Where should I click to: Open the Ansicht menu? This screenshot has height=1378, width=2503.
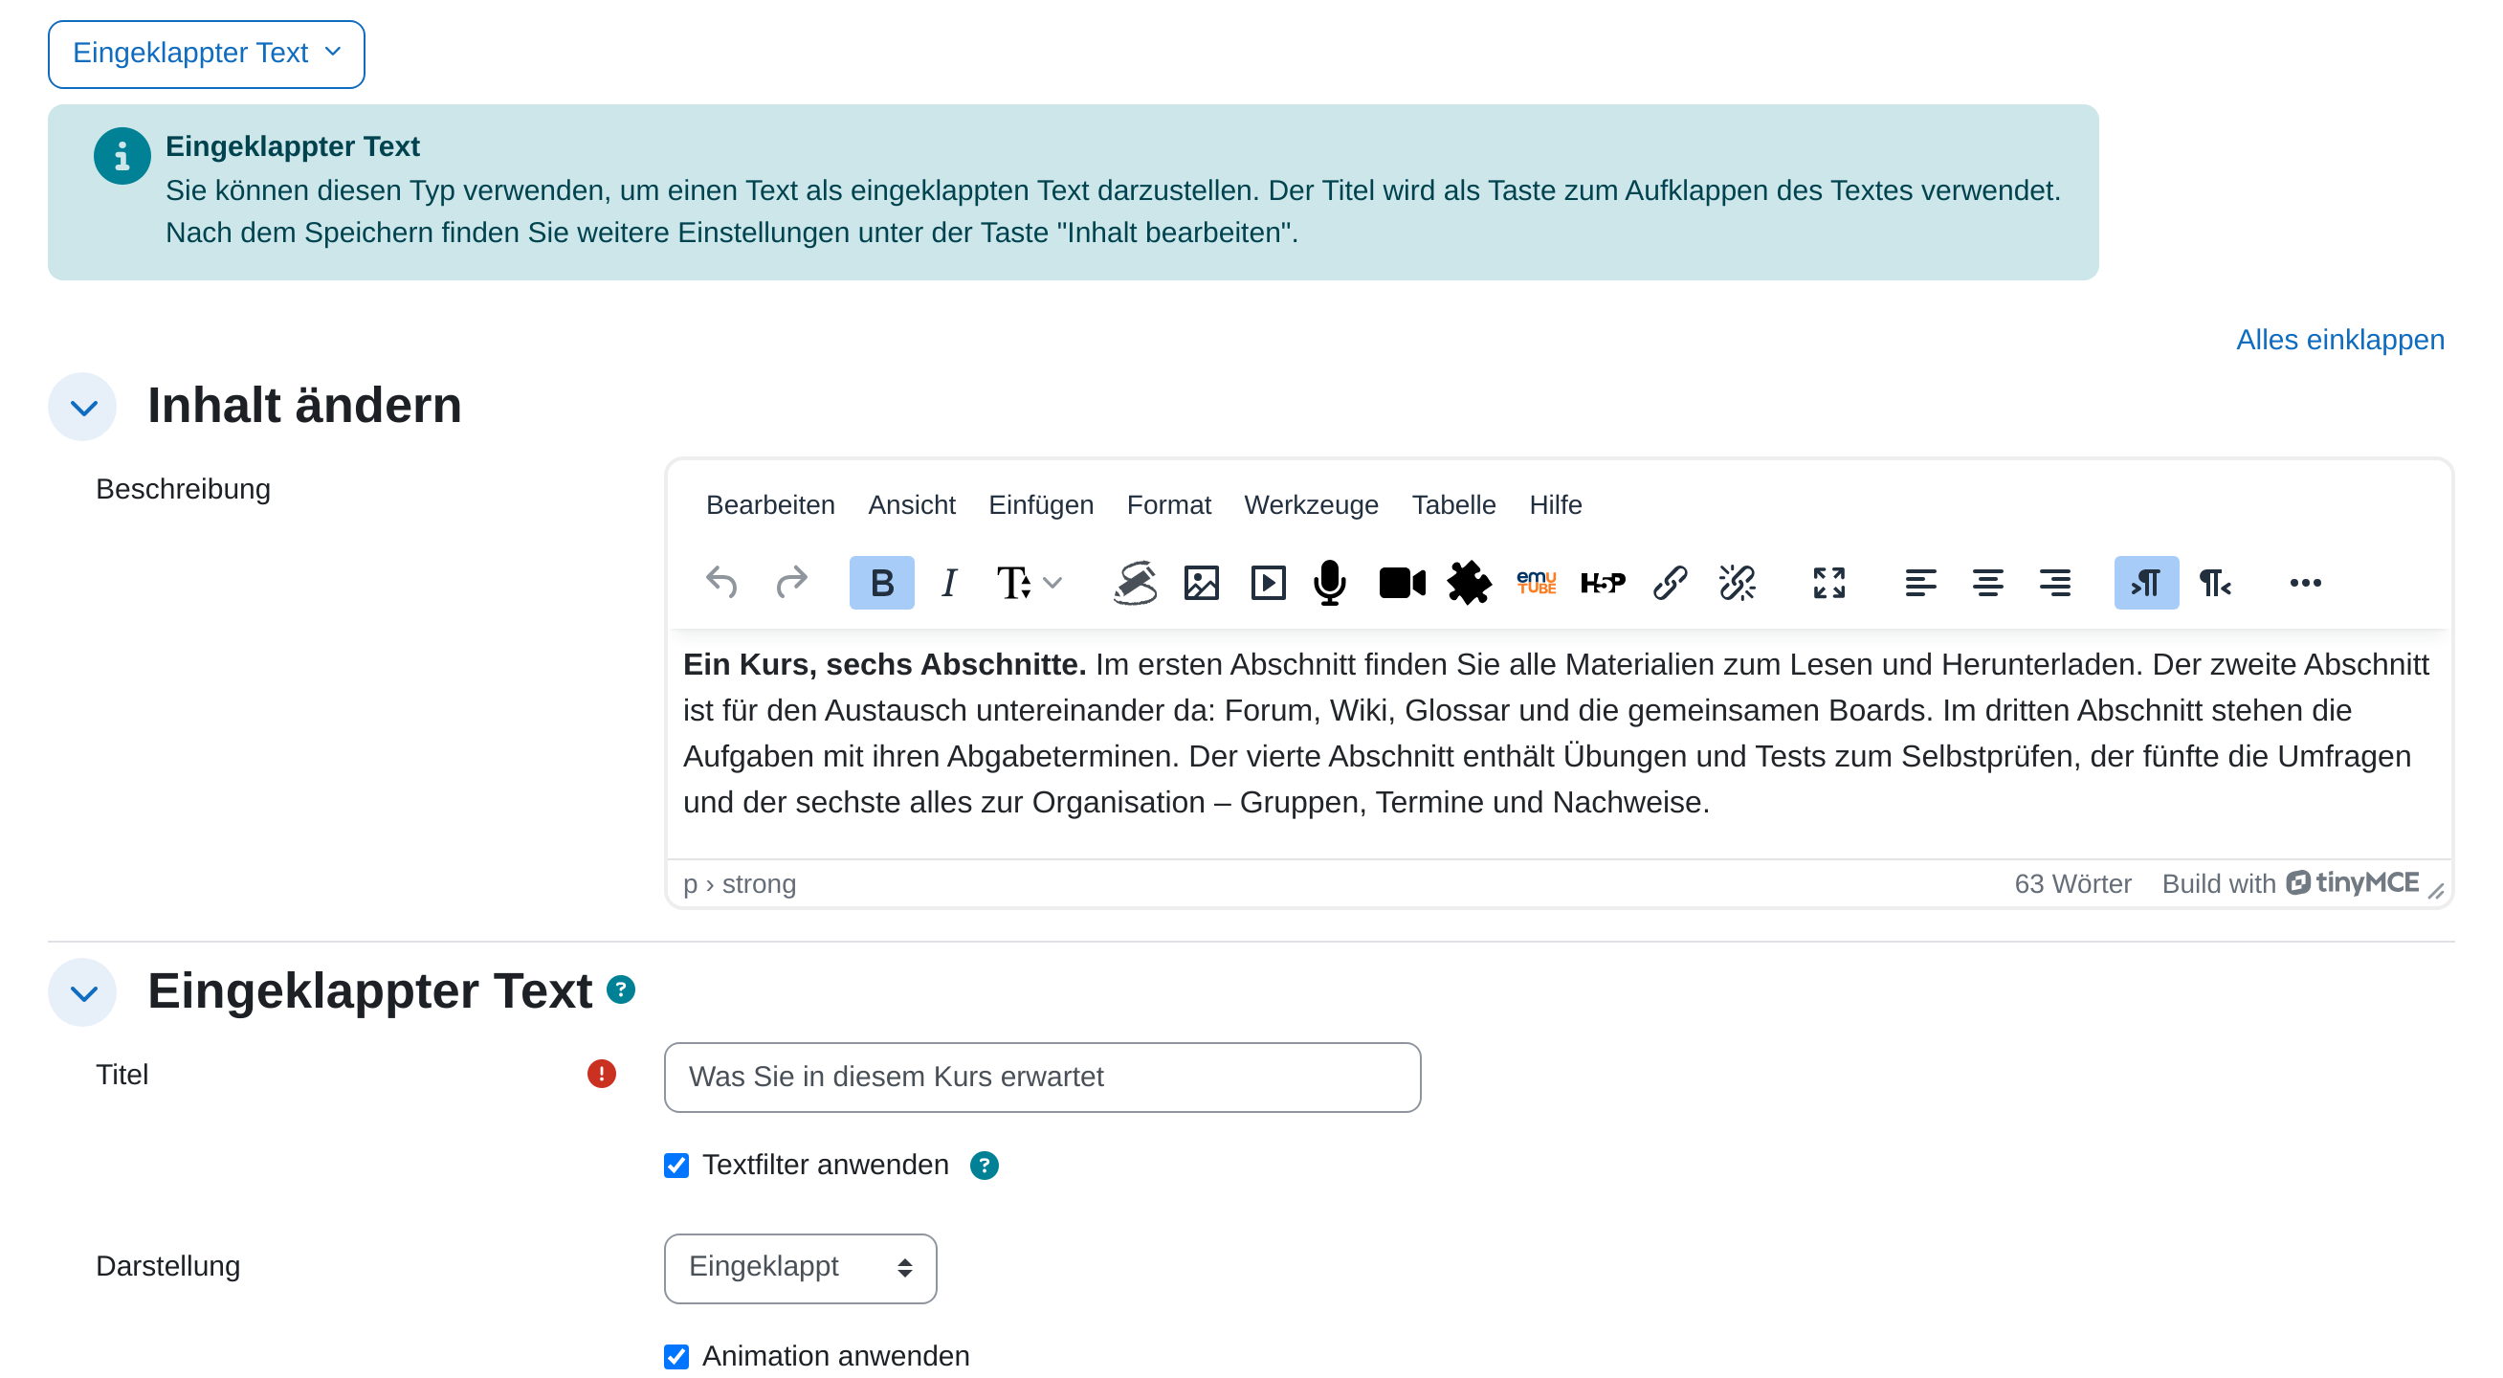(912, 505)
